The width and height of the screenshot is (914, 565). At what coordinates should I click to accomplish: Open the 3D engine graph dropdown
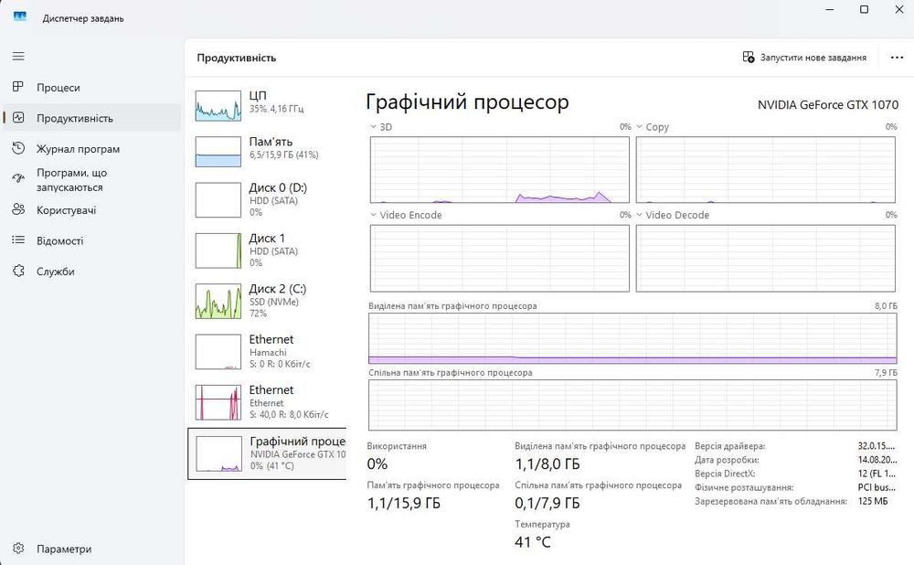tap(373, 126)
